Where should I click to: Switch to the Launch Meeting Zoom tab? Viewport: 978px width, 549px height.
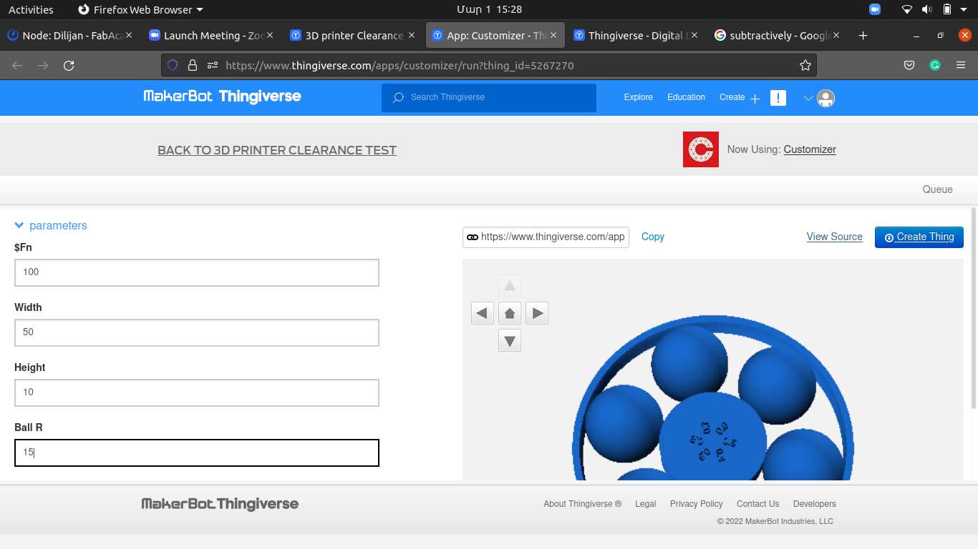211,35
